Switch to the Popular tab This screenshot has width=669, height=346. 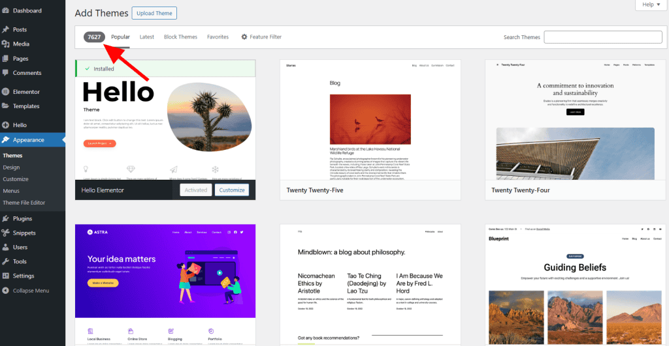[x=120, y=37]
